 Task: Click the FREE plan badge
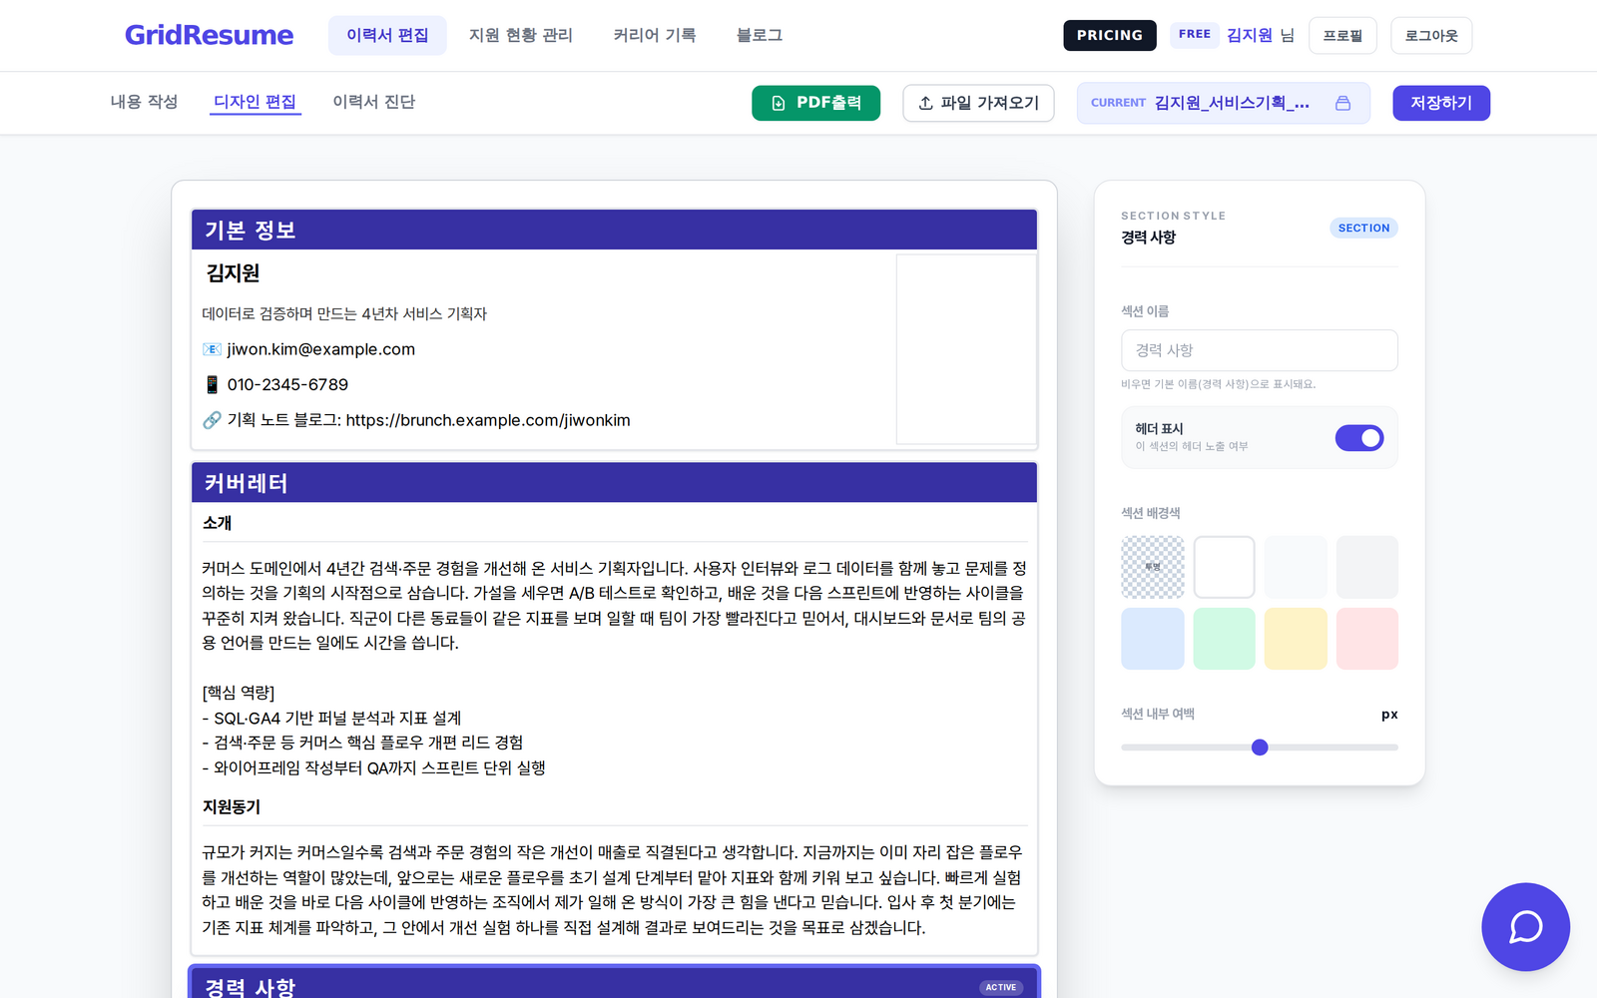1194,34
